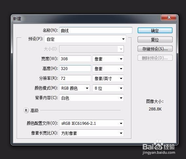Click the 名称 text field

pos(96,31)
